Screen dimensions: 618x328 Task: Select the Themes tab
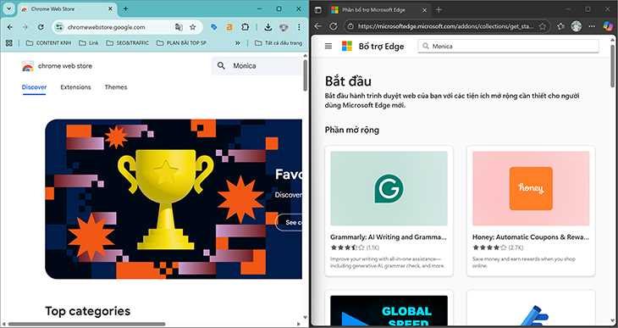[x=116, y=87]
